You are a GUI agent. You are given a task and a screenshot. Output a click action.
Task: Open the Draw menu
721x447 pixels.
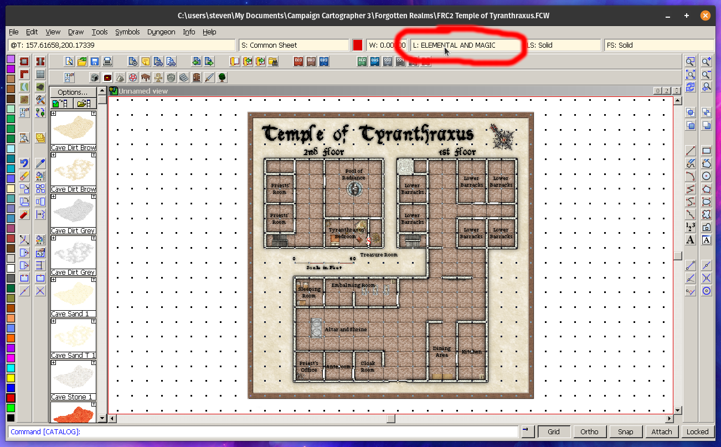[76, 32]
